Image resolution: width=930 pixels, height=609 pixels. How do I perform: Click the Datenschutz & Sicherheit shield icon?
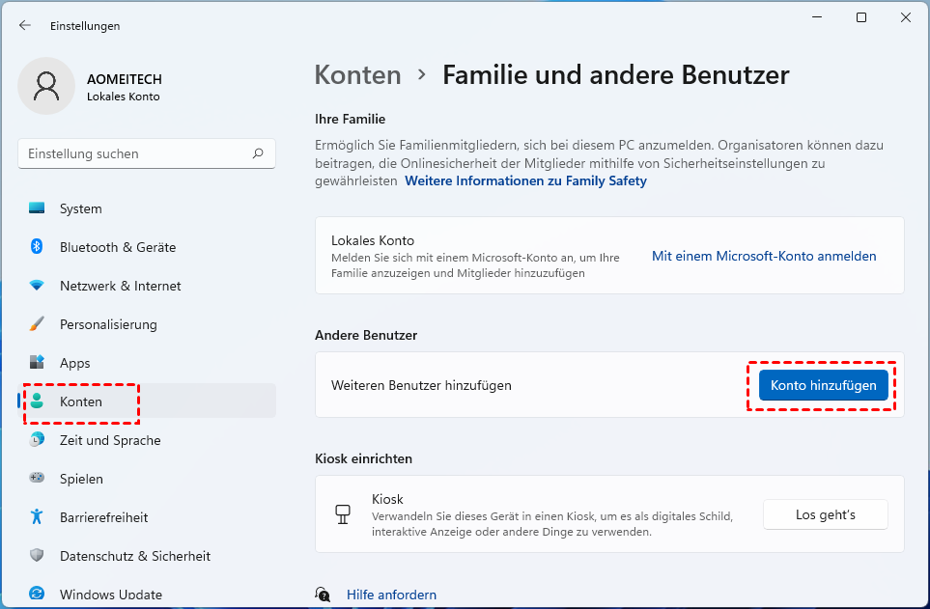[x=37, y=556]
